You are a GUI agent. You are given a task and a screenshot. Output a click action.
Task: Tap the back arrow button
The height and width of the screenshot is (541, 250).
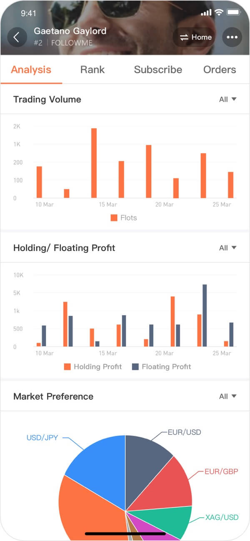[17, 37]
